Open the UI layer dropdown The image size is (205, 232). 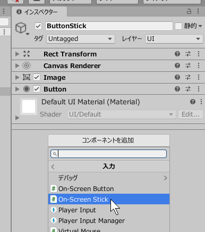174,39
